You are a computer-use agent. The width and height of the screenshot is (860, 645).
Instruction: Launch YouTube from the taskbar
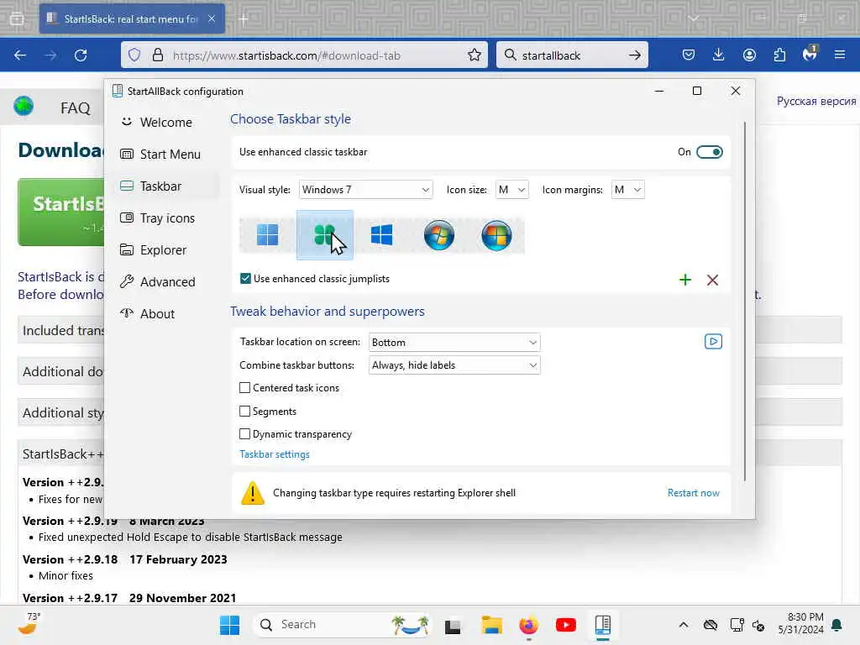click(x=565, y=625)
